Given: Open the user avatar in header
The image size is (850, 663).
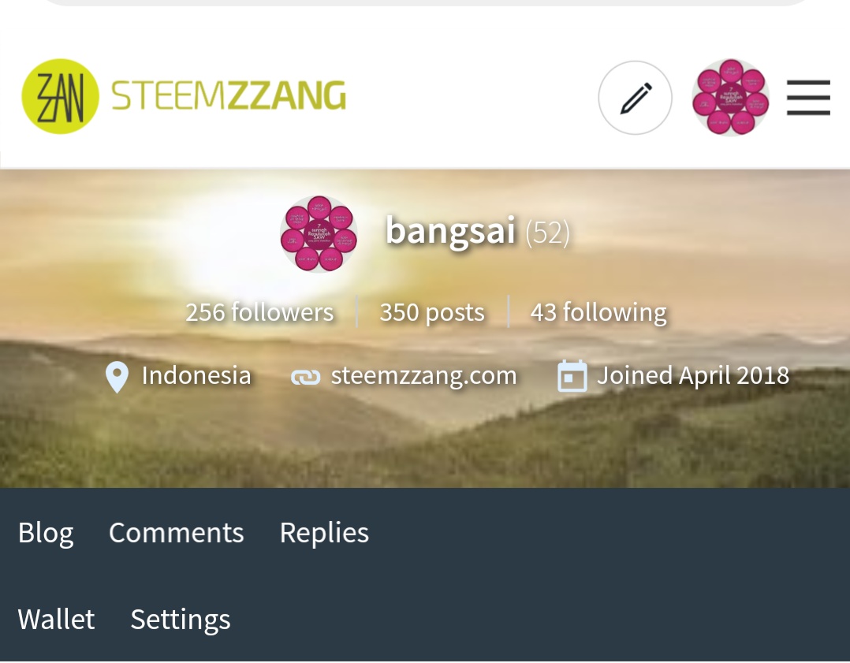Looking at the screenshot, I should tap(730, 98).
